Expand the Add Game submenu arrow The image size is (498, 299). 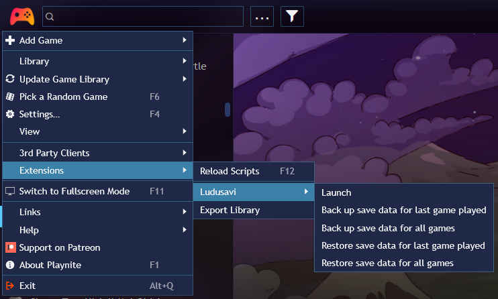coord(185,40)
